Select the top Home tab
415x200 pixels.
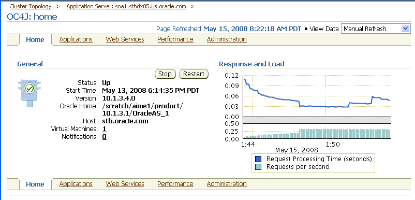tap(35, 40)
